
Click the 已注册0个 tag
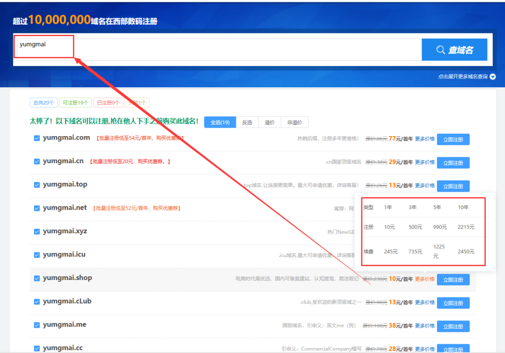(x=108, y=103)
